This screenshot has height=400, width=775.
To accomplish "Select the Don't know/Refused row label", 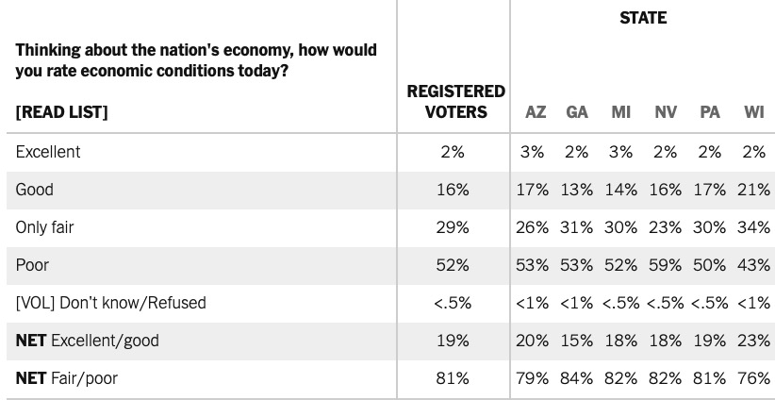I will (x=110, y=303).
